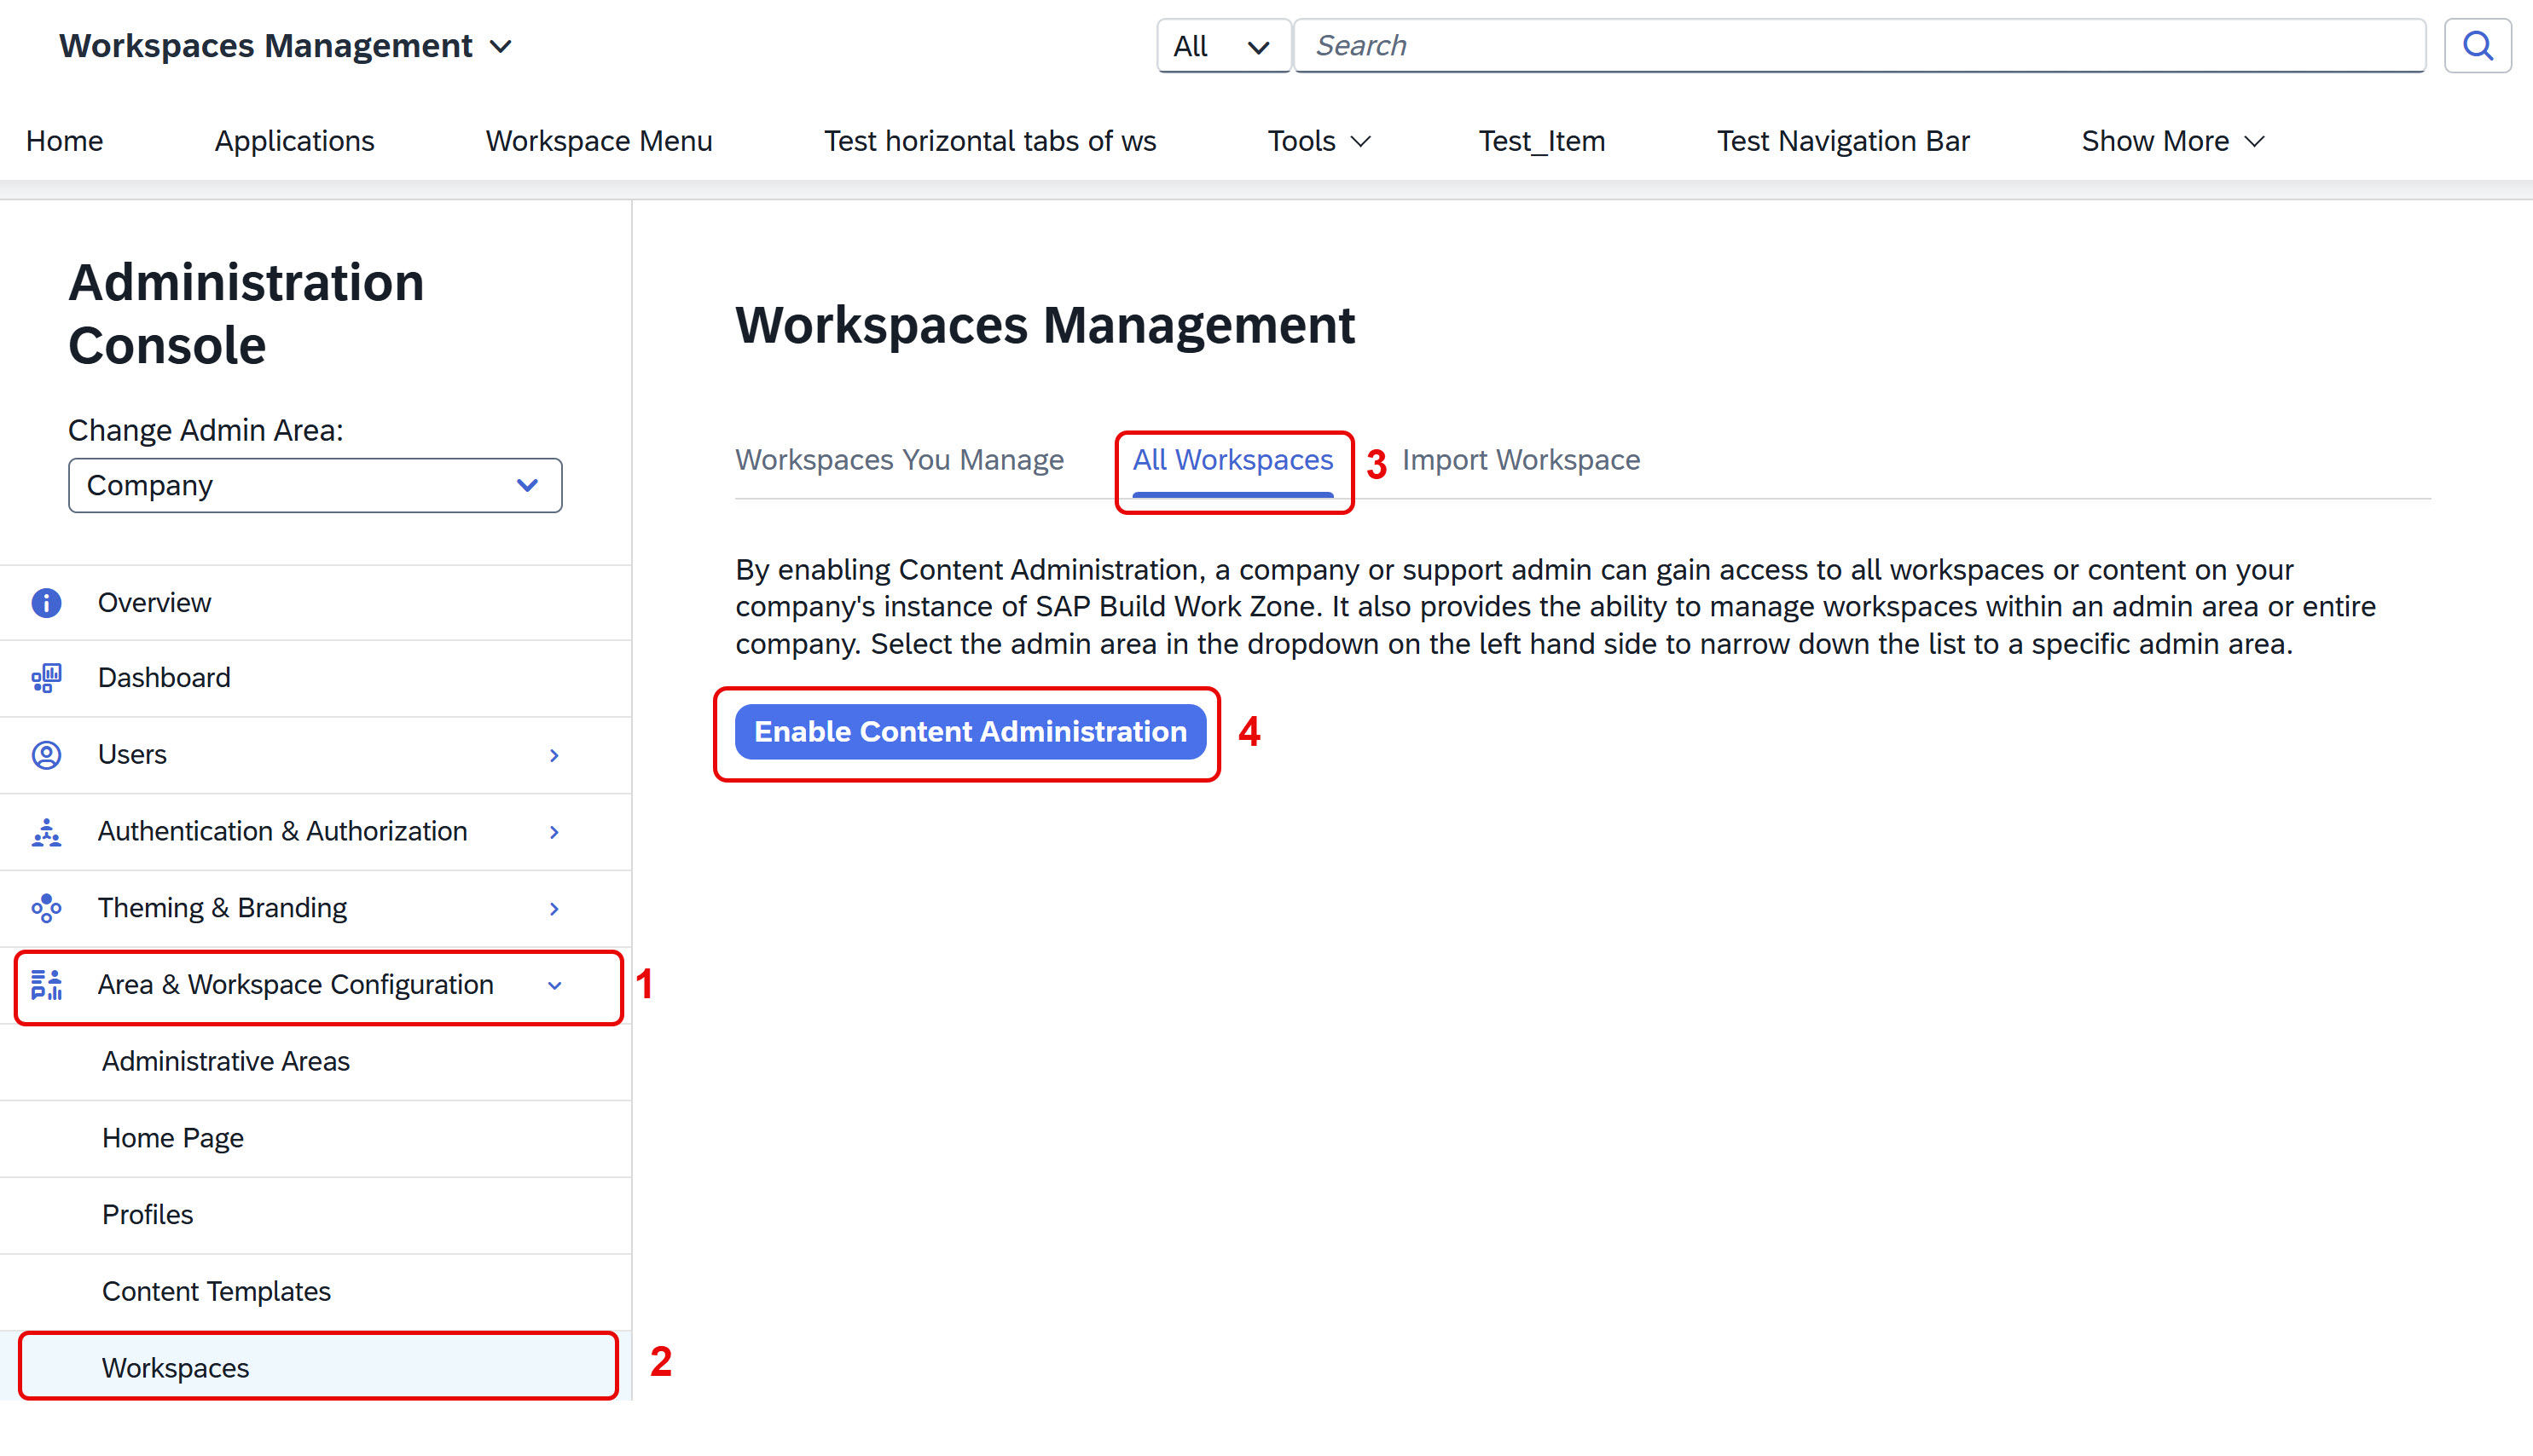The height and width of the screenshot is (1456, 2533).
Task: Open Home Page sub-item
Action: (x=315, y=1139)
